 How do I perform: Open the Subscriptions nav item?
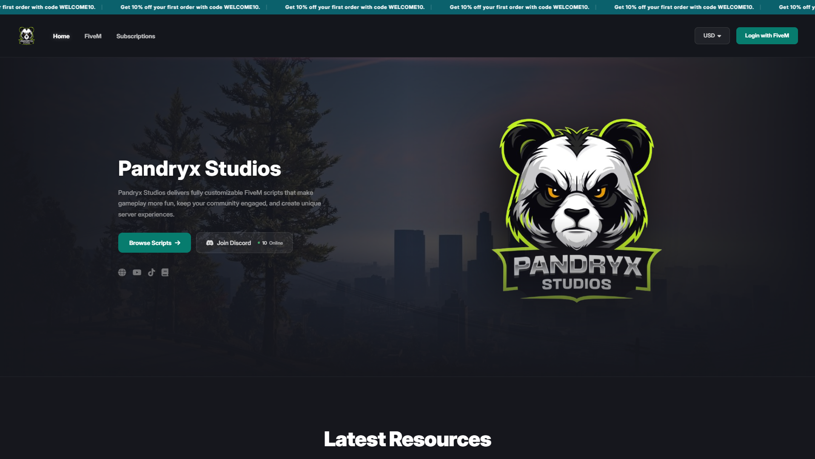coord(136,36)
